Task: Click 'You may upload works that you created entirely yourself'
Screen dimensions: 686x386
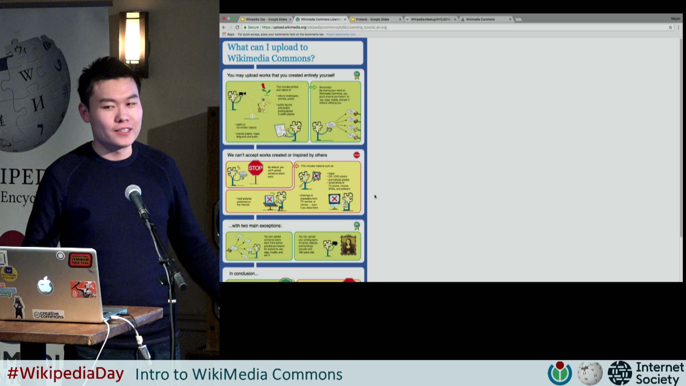Action: click(281, 75)
